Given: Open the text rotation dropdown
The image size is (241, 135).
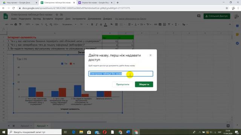Looking at the screenshot, I should point(149,24).
